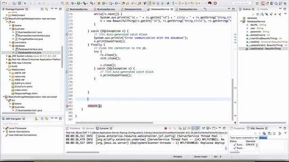Open ThingsRestService.java in Package Explorer
289x162 pixels.
coord(30,39)
